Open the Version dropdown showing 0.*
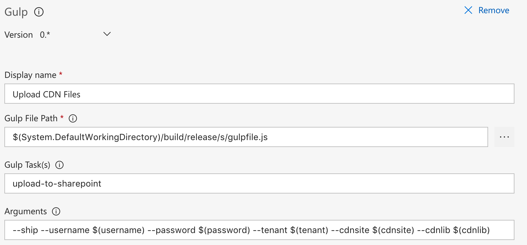This screenshot has height=245, width=527. [x=75, y=34]
